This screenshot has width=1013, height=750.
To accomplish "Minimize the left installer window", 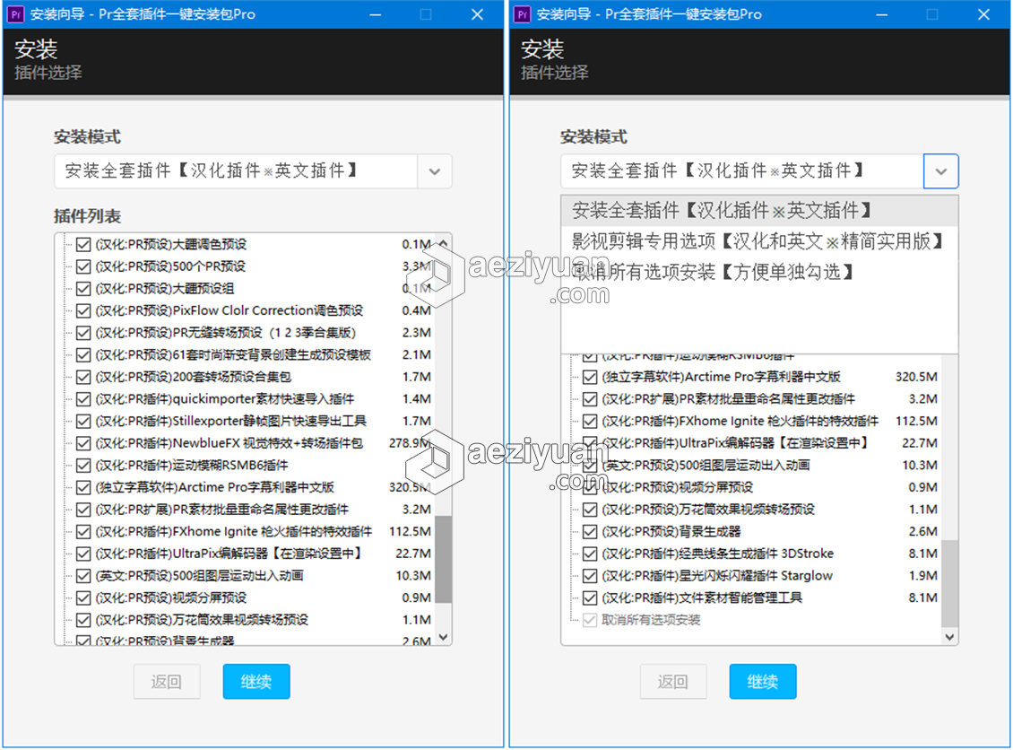I will [376, 14].
